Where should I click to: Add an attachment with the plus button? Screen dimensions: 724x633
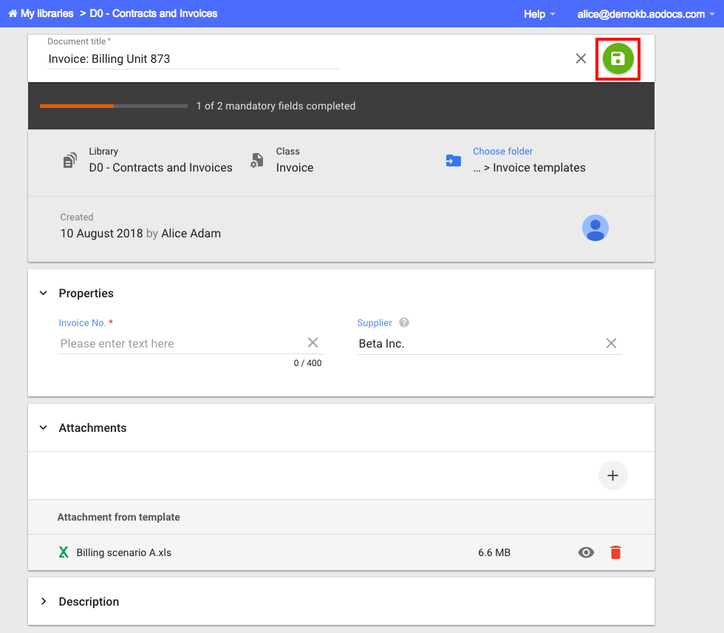coord(612,475)
